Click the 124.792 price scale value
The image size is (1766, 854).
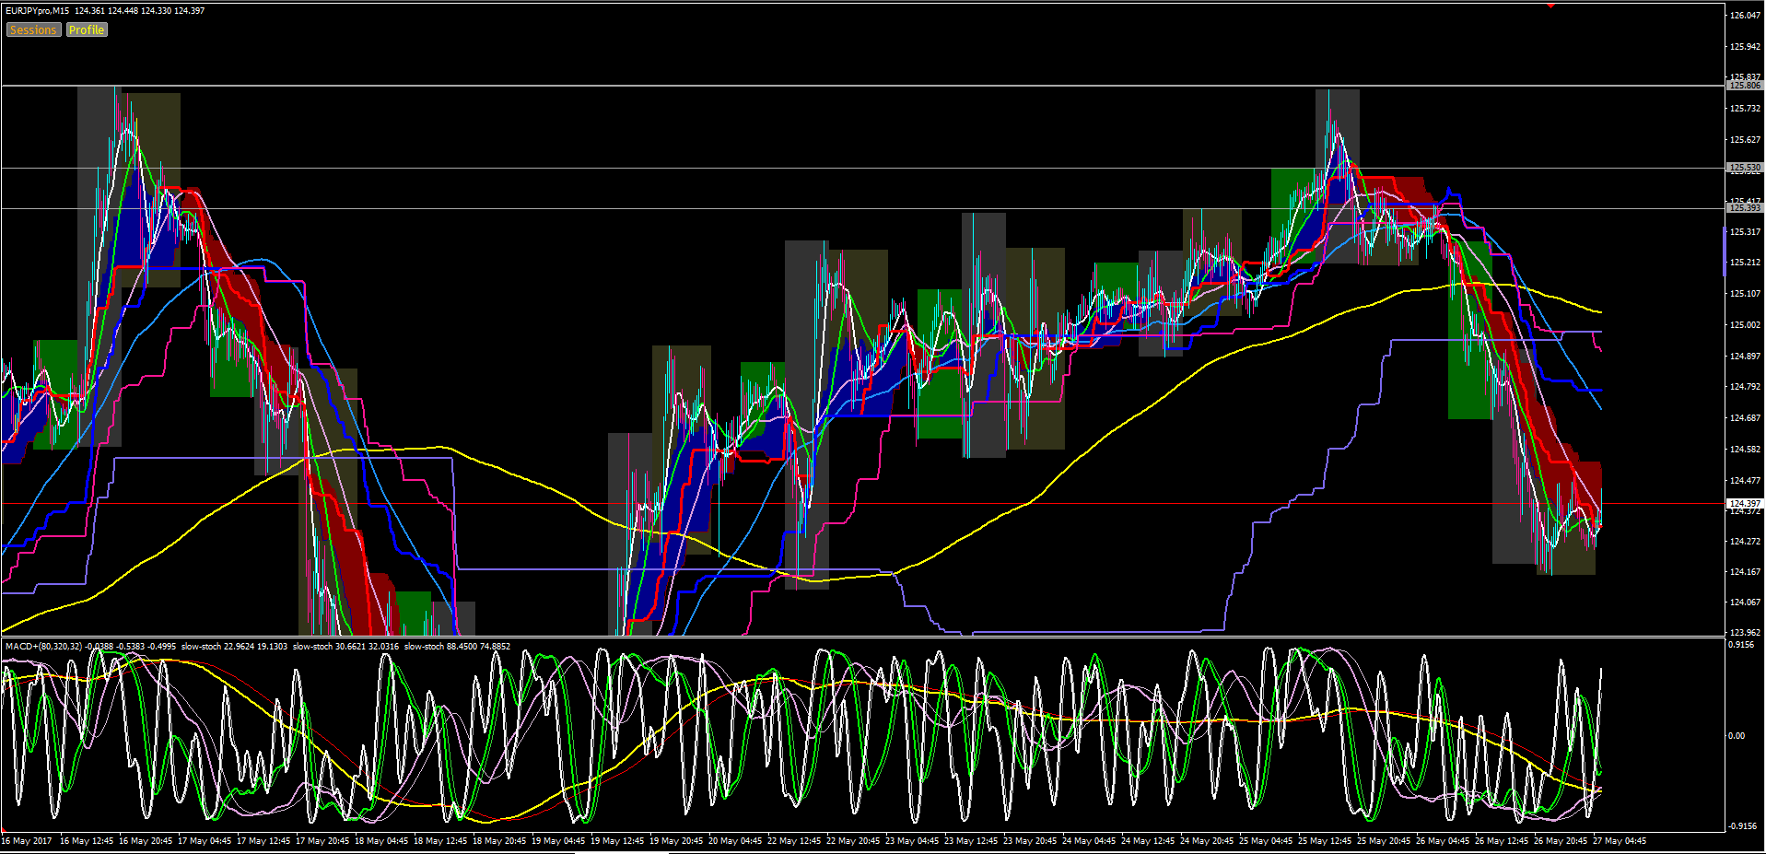pos(1745,387)
